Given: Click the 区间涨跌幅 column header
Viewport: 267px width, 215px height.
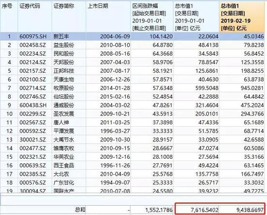Looking at the screenshot, I should coord(152,17).
